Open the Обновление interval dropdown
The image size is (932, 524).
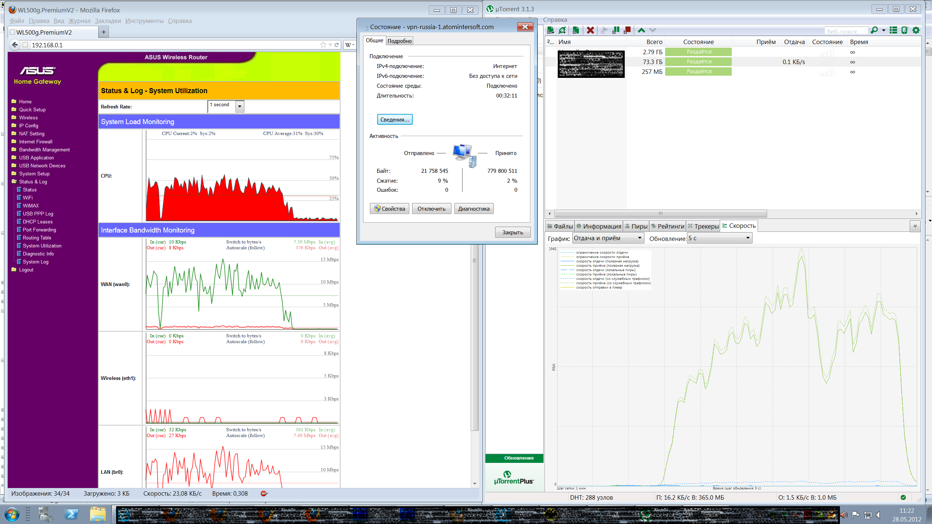(x=719, y=238)
